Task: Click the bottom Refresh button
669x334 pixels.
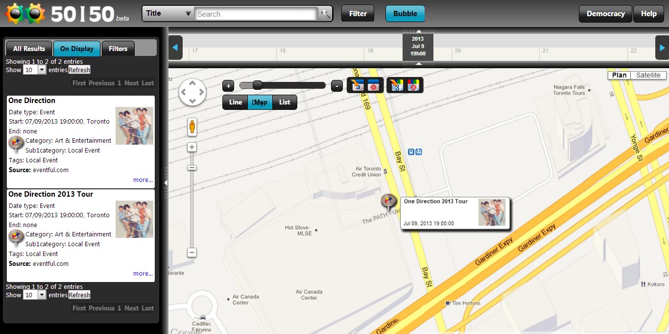Action: click(79, 295)
